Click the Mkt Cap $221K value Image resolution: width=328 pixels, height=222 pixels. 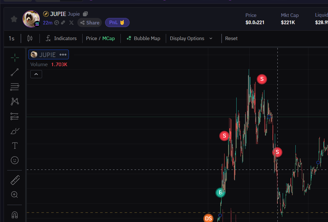click(288, 22)
